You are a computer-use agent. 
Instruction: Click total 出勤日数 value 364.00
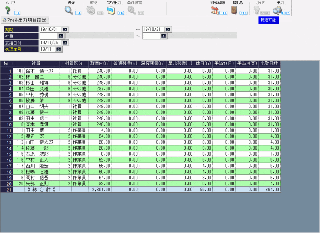(272, 190)
